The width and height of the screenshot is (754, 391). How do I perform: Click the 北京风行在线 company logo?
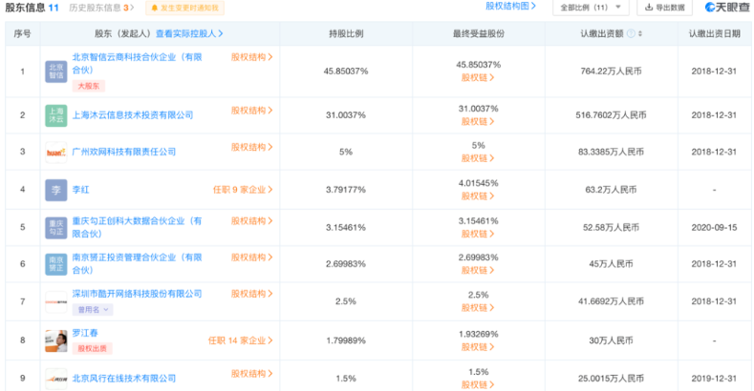tap(56, 378)
